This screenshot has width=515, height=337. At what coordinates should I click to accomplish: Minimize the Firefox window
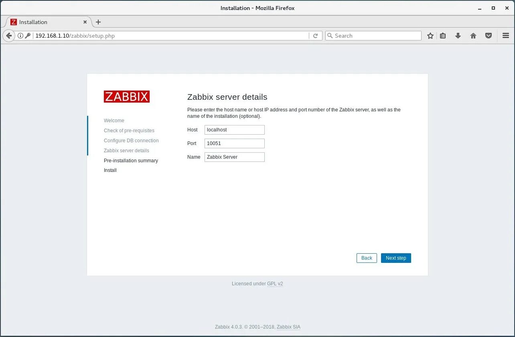[x=480, y=8]
